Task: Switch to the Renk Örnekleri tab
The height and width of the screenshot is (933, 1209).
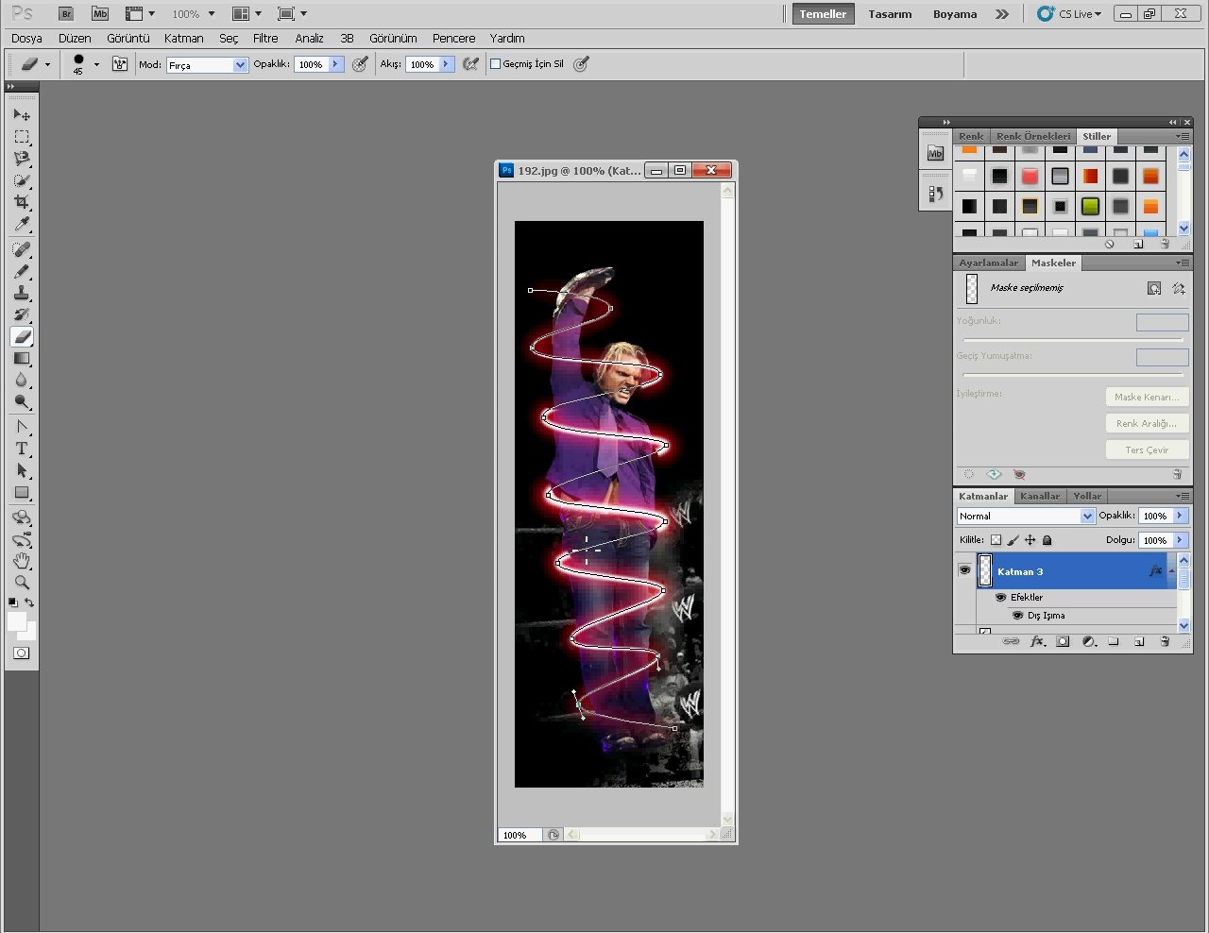Action: pyautogui.click(x=1033, y=136)
